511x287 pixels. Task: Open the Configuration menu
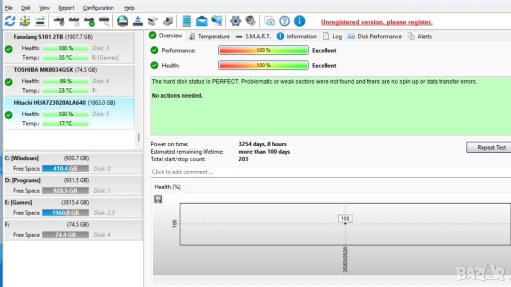point(98,8)
